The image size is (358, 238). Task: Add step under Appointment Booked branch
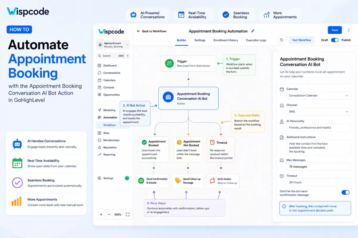tap(154, 168)
